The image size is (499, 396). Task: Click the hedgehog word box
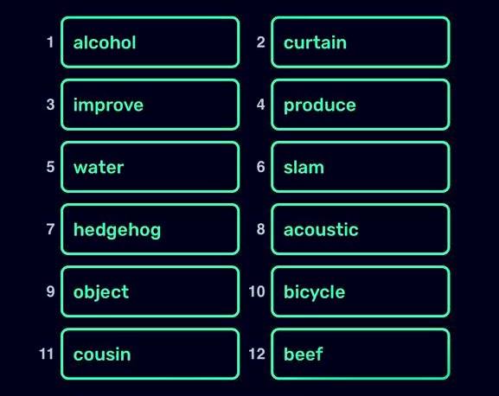click(150, 229)
